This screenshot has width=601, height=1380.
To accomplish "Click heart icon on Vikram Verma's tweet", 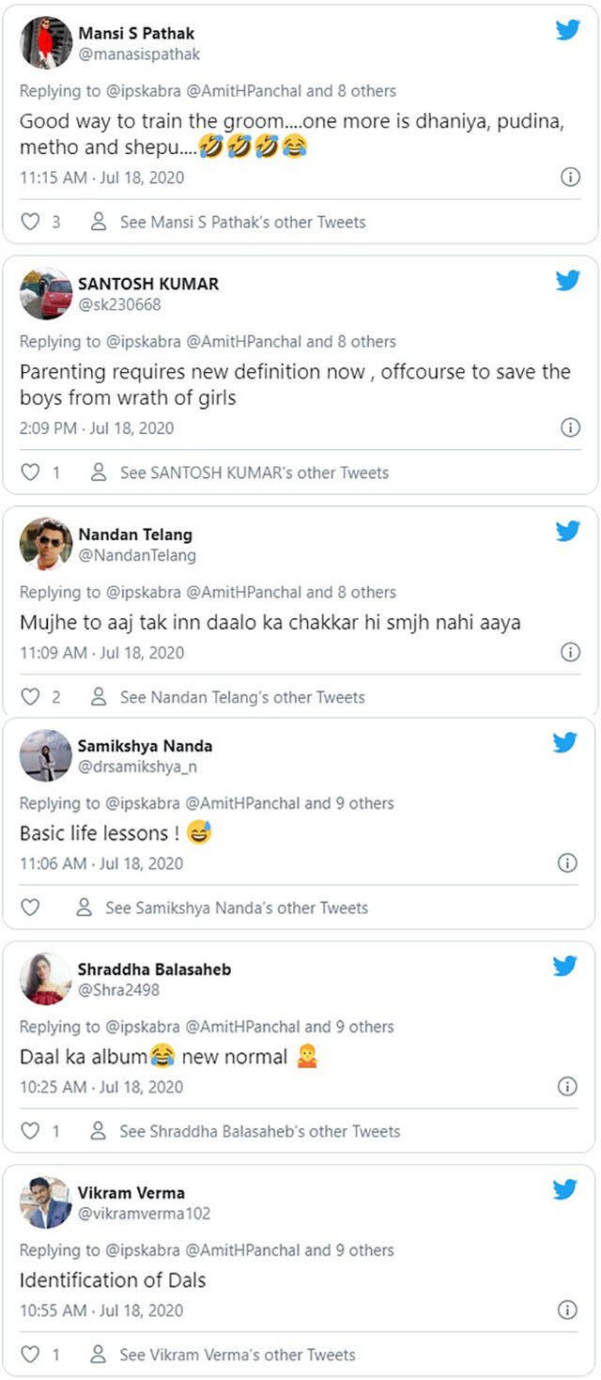I will click(x=30, y=1355).
